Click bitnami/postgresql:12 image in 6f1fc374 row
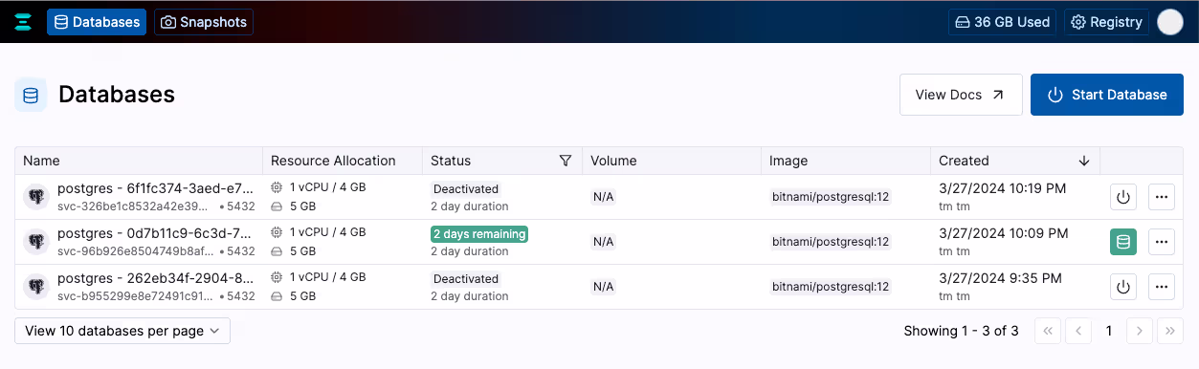Screen dimensions: 1199x369 (832, 197)
